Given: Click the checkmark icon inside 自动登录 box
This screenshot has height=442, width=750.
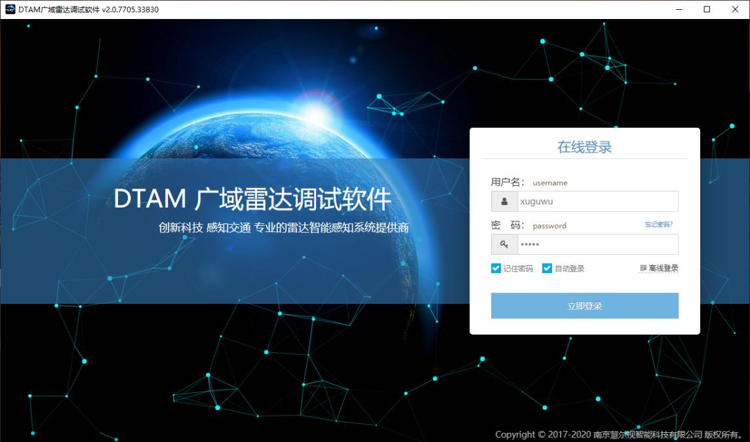Looking at the screenshot, I should pyautogui.click(x=546, y=268).
